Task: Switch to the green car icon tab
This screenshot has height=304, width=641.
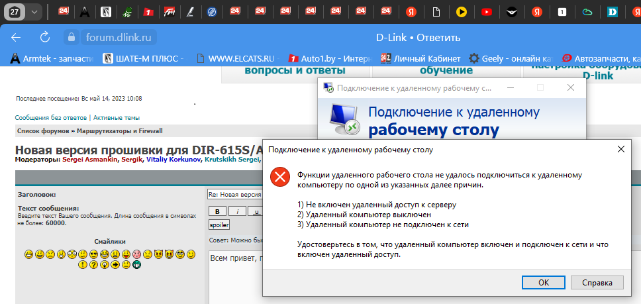Action: tap(127, 12)
